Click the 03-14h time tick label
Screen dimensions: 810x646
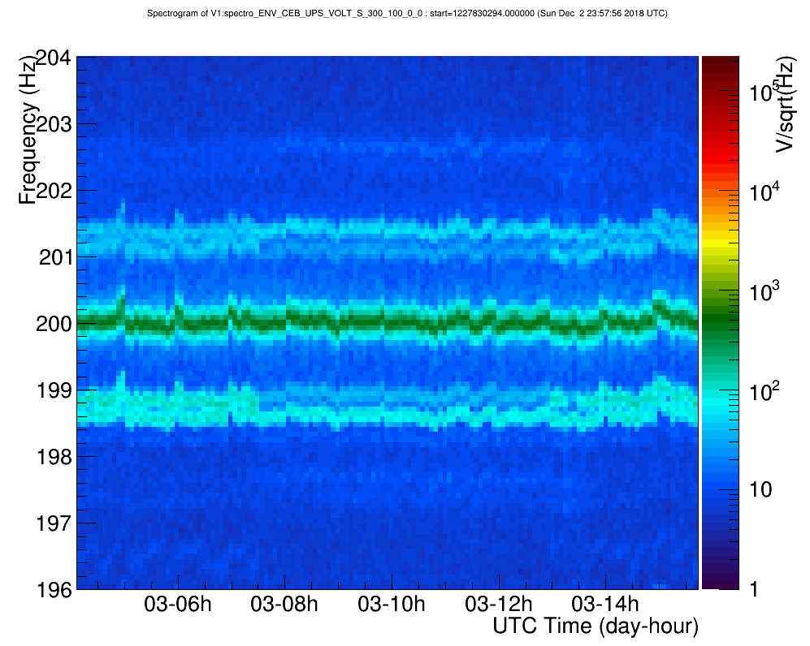coord(605,604)
